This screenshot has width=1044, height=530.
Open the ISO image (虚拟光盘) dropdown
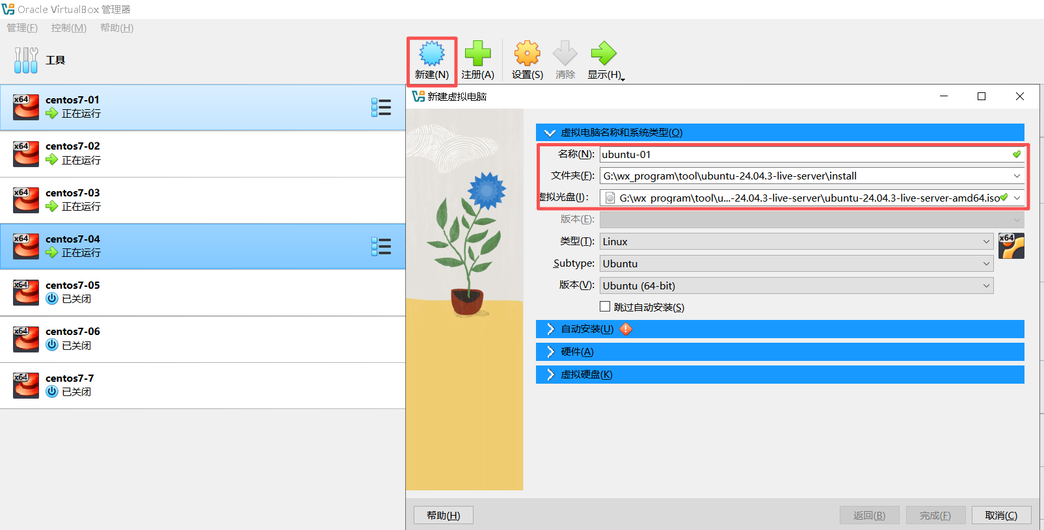(1017, 198)
